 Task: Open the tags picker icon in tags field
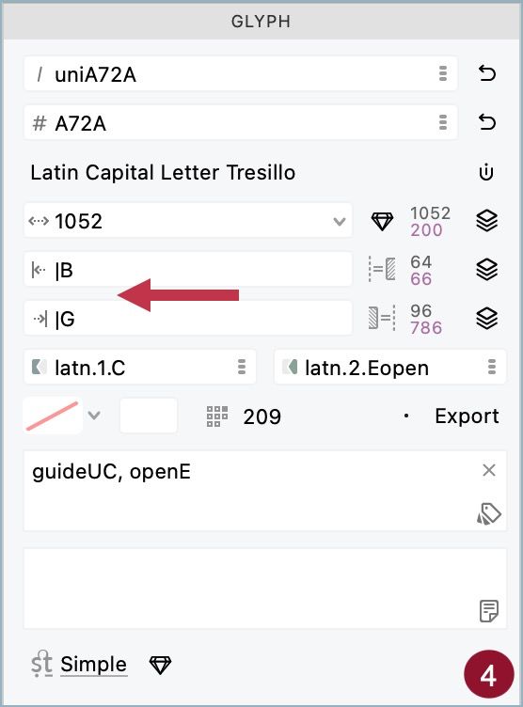click(x=489, y=513)
